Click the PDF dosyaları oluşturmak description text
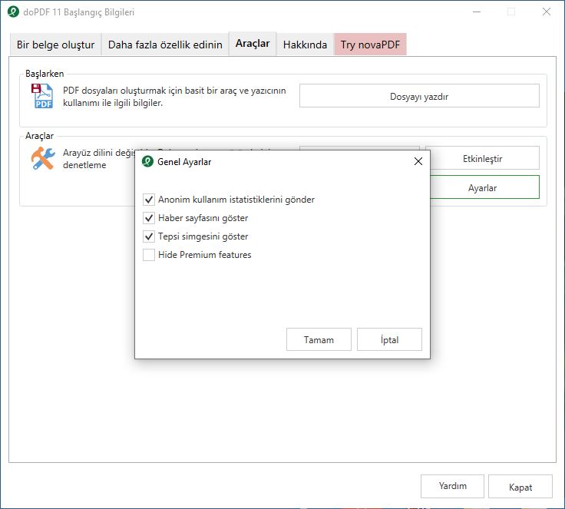This screenshot has height=509, width=565. (174, 97)
